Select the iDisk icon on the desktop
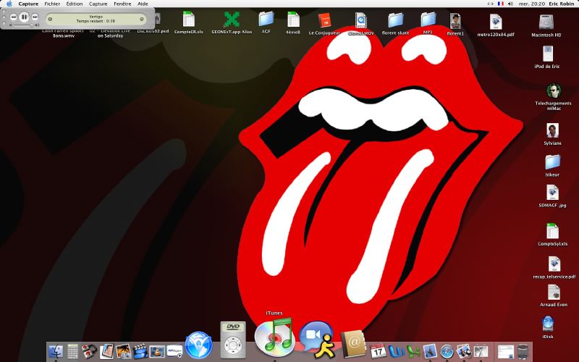Viewport: 579px width, 362px height. (548, 327)
